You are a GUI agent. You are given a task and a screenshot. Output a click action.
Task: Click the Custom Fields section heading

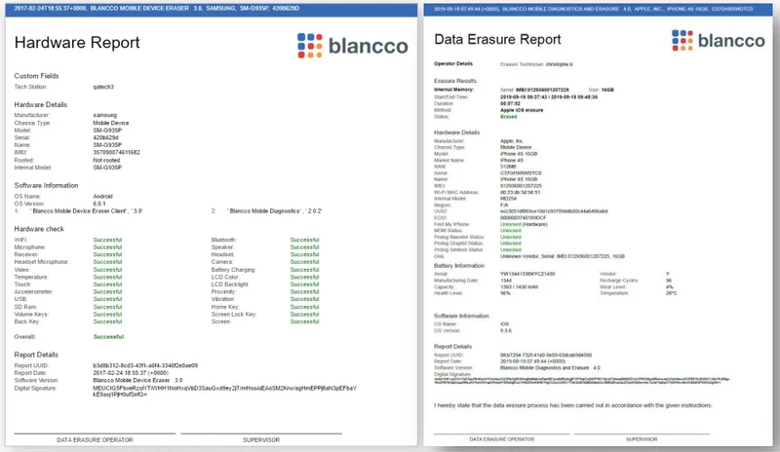click(x=36, y=76)
